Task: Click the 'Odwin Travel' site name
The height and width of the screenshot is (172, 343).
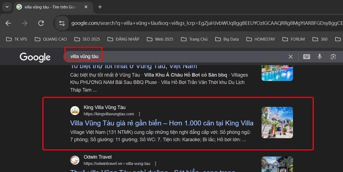Action: 98,157
